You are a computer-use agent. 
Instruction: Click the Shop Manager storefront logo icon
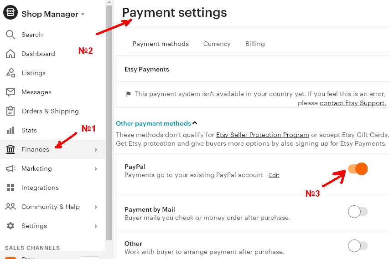[x=10, y=12]
